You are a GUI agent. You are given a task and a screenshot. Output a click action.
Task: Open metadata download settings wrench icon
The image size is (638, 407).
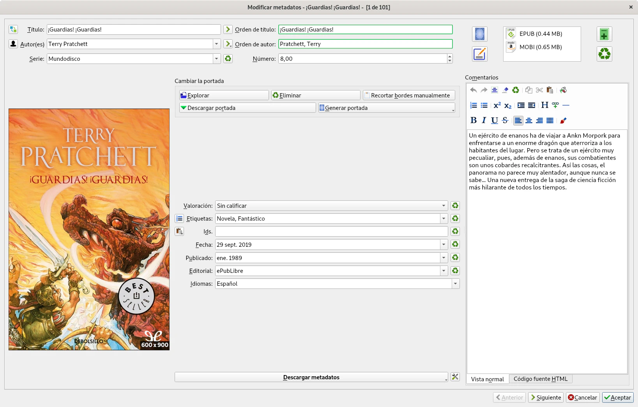point(455,377)
